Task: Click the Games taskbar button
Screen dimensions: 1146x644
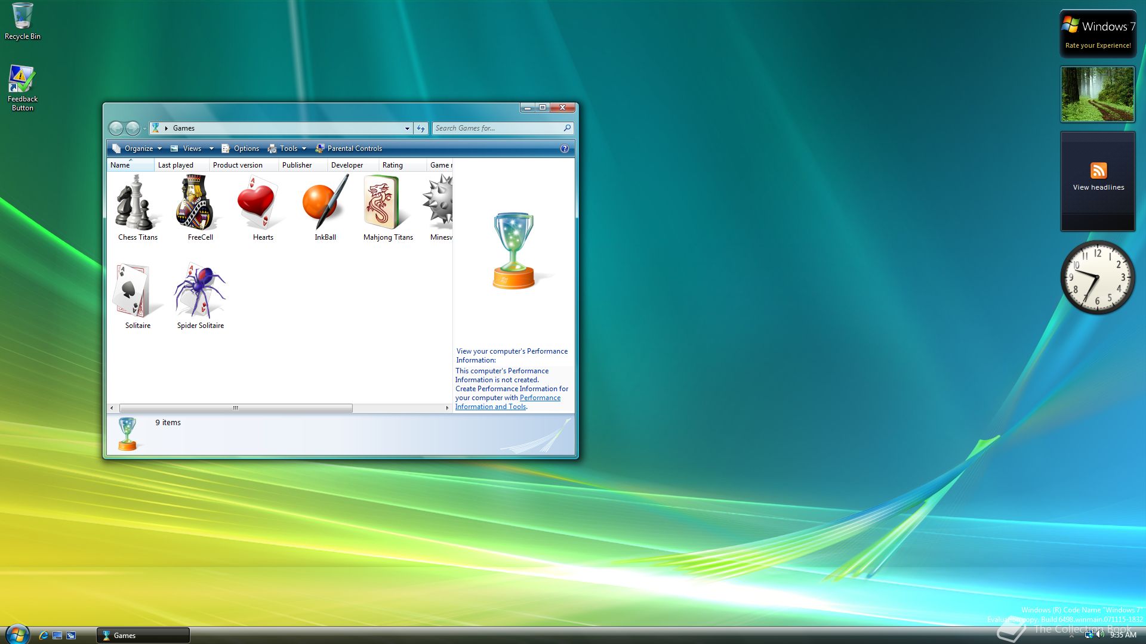Action: [143, 636]
